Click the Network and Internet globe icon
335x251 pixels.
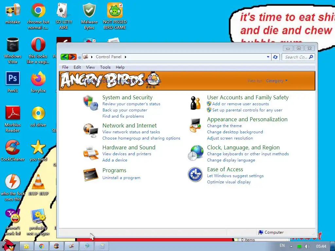pos(91,131)
